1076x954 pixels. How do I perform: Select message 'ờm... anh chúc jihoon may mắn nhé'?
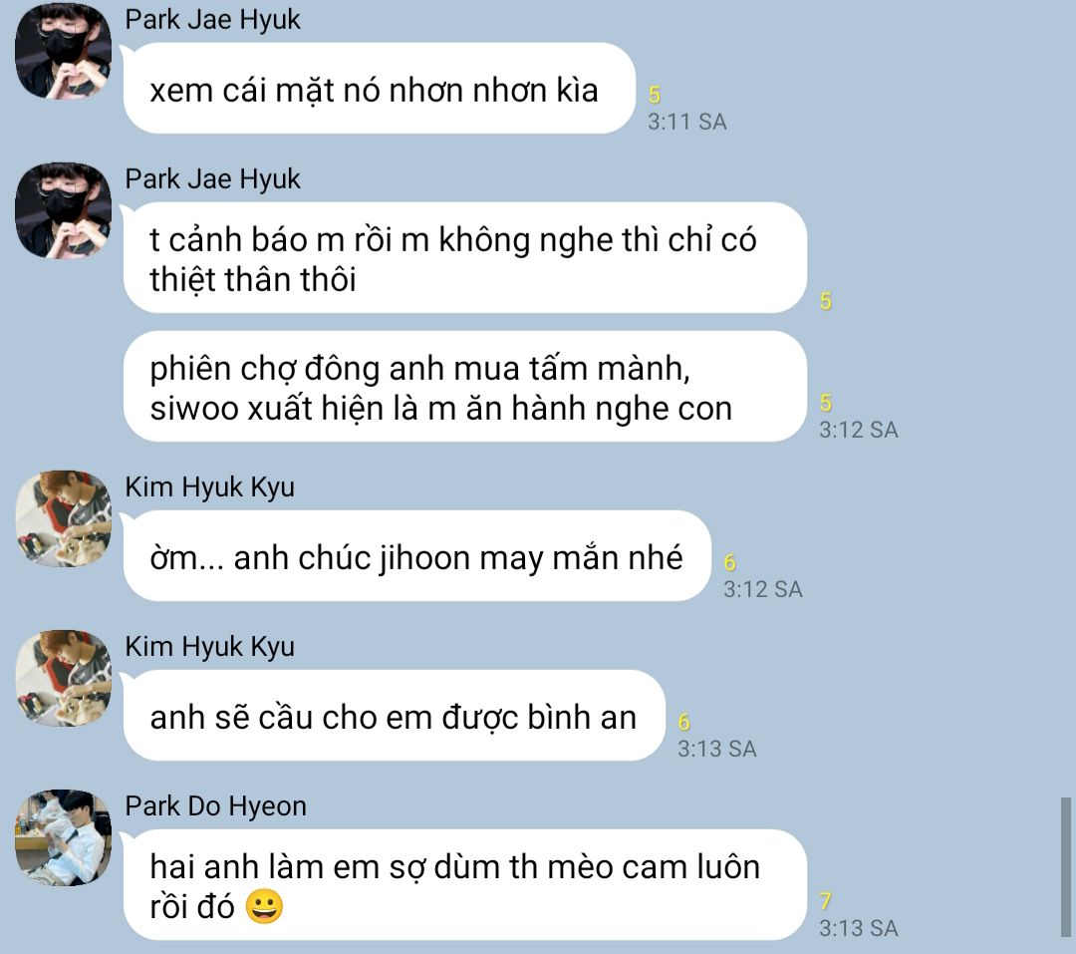coord(416,556)
